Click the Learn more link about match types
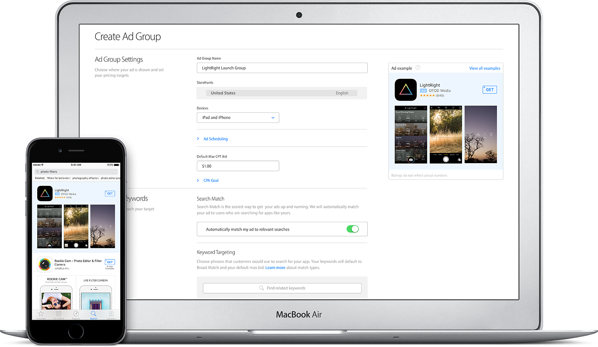This screenshot has width=598, height=347. [x=275, y=268]
